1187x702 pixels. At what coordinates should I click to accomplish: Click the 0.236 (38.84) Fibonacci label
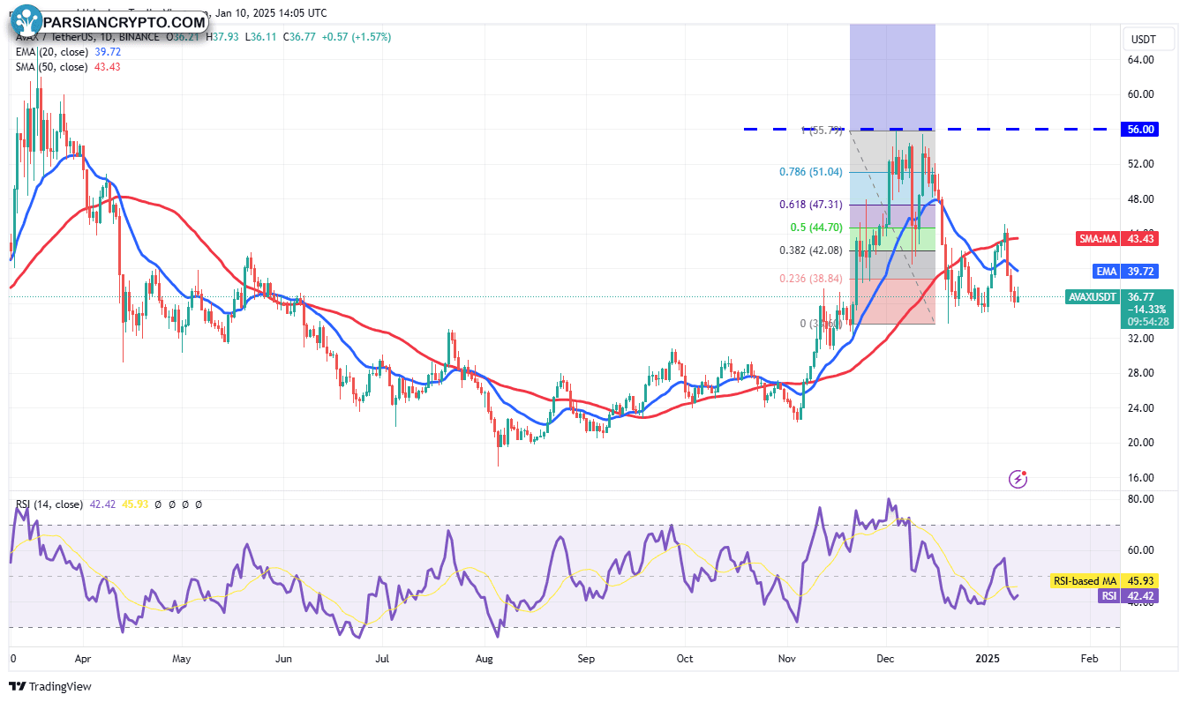tap(813, 278)
